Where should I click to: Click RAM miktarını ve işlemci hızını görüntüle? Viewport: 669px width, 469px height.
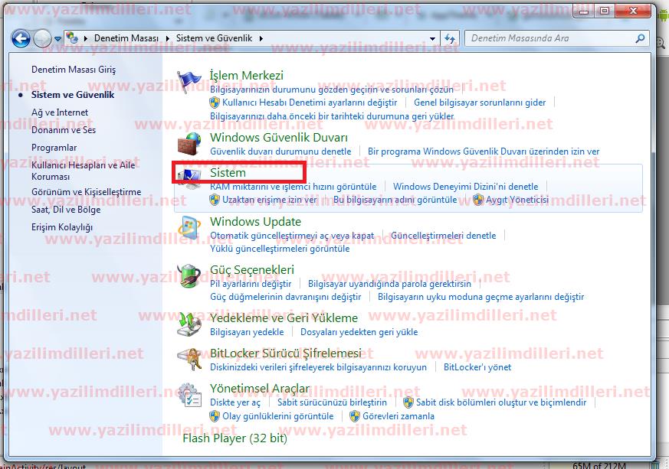[293, 187]
